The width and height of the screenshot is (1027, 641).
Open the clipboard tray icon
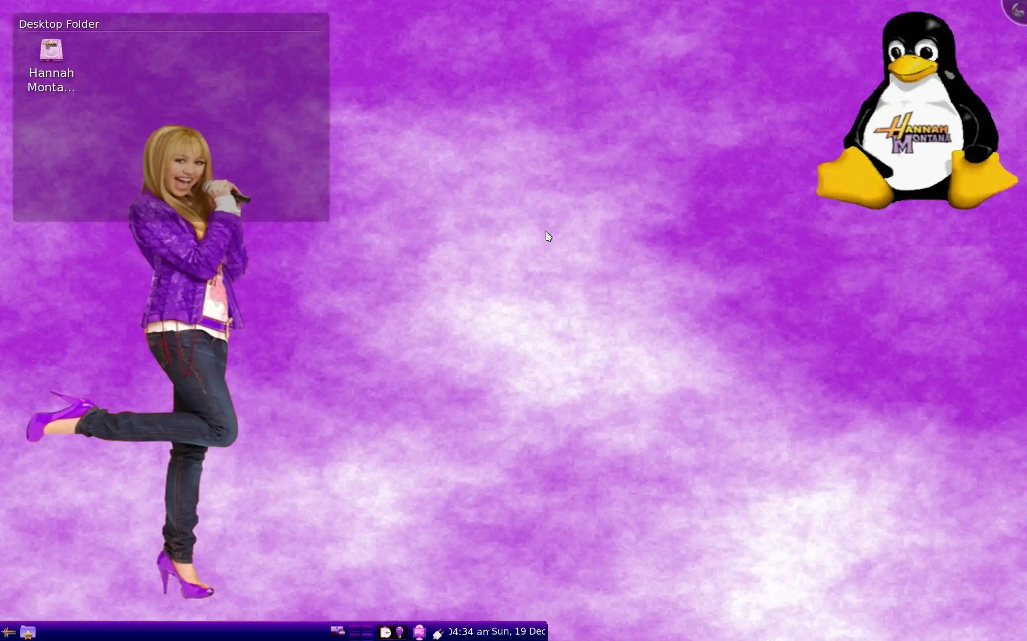click(386, 632)
